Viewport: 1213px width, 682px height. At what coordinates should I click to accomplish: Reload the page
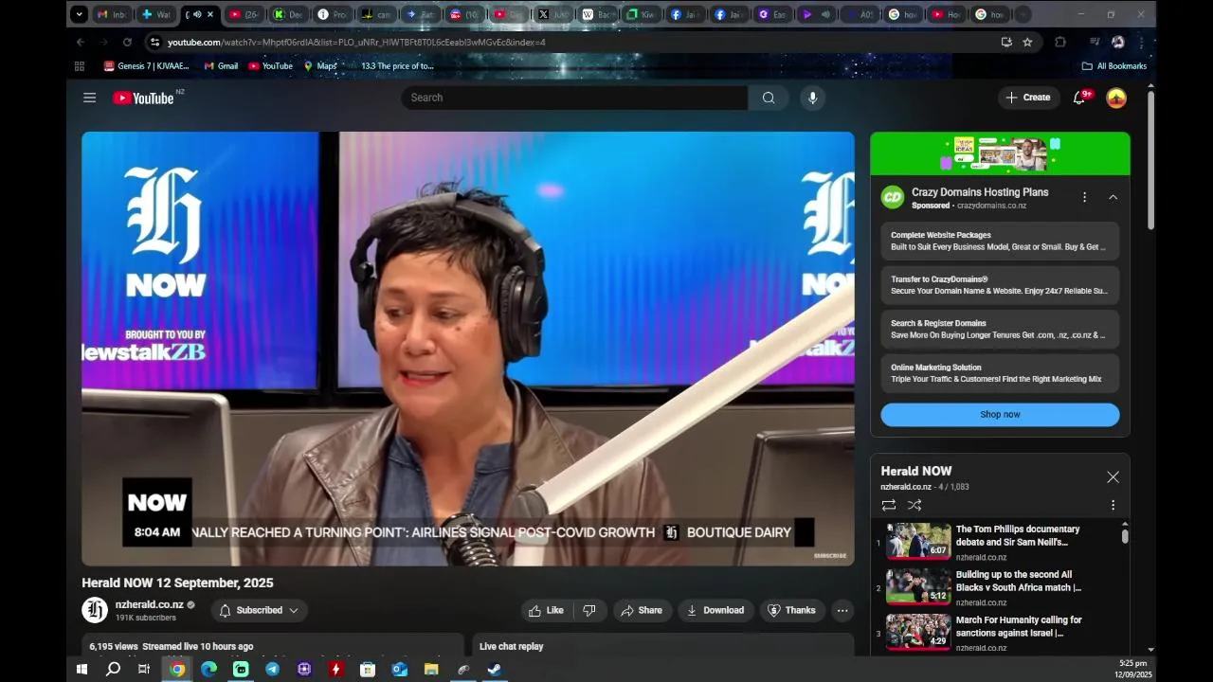[x=127, y=42]
